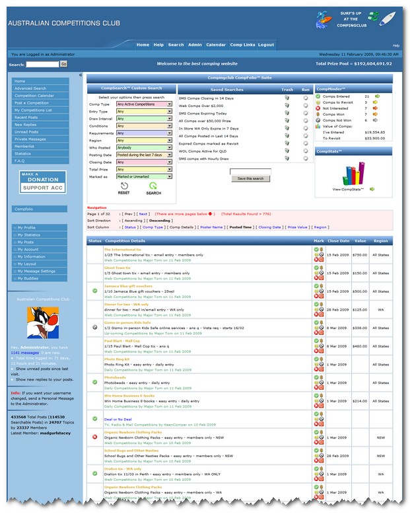Delete the 'SMS Comps Expiring Today' saved search
Viewport: 410px width, 516px height.
tap(287, 113)
